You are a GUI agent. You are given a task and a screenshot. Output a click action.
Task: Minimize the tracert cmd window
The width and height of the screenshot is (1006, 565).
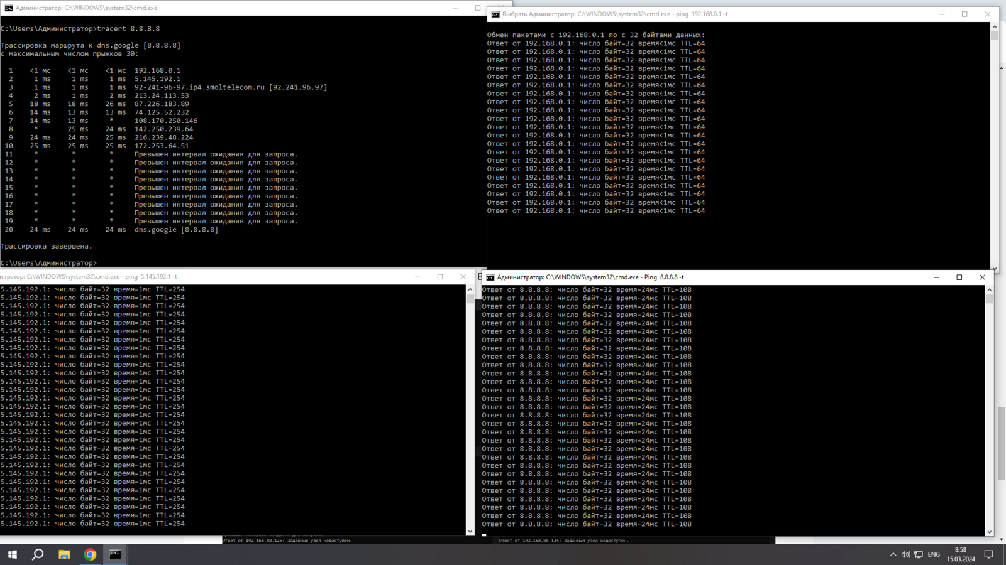tap(455, 8)
